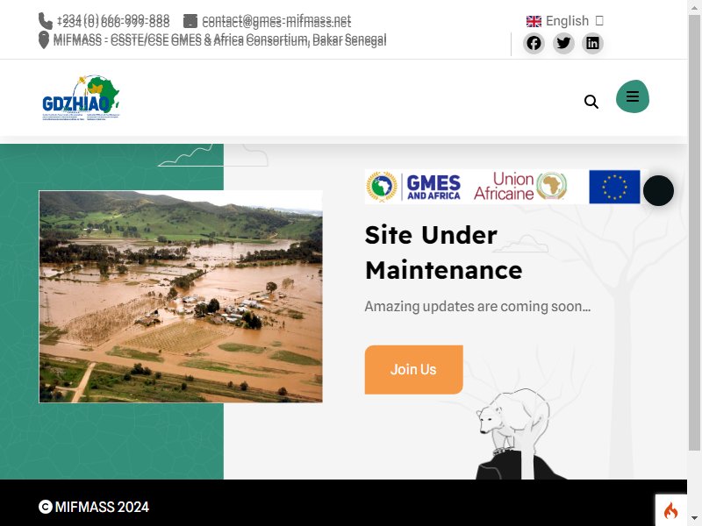The image size is (702, 526).
Task: Click the phone number link
Action: click(113, 21)
